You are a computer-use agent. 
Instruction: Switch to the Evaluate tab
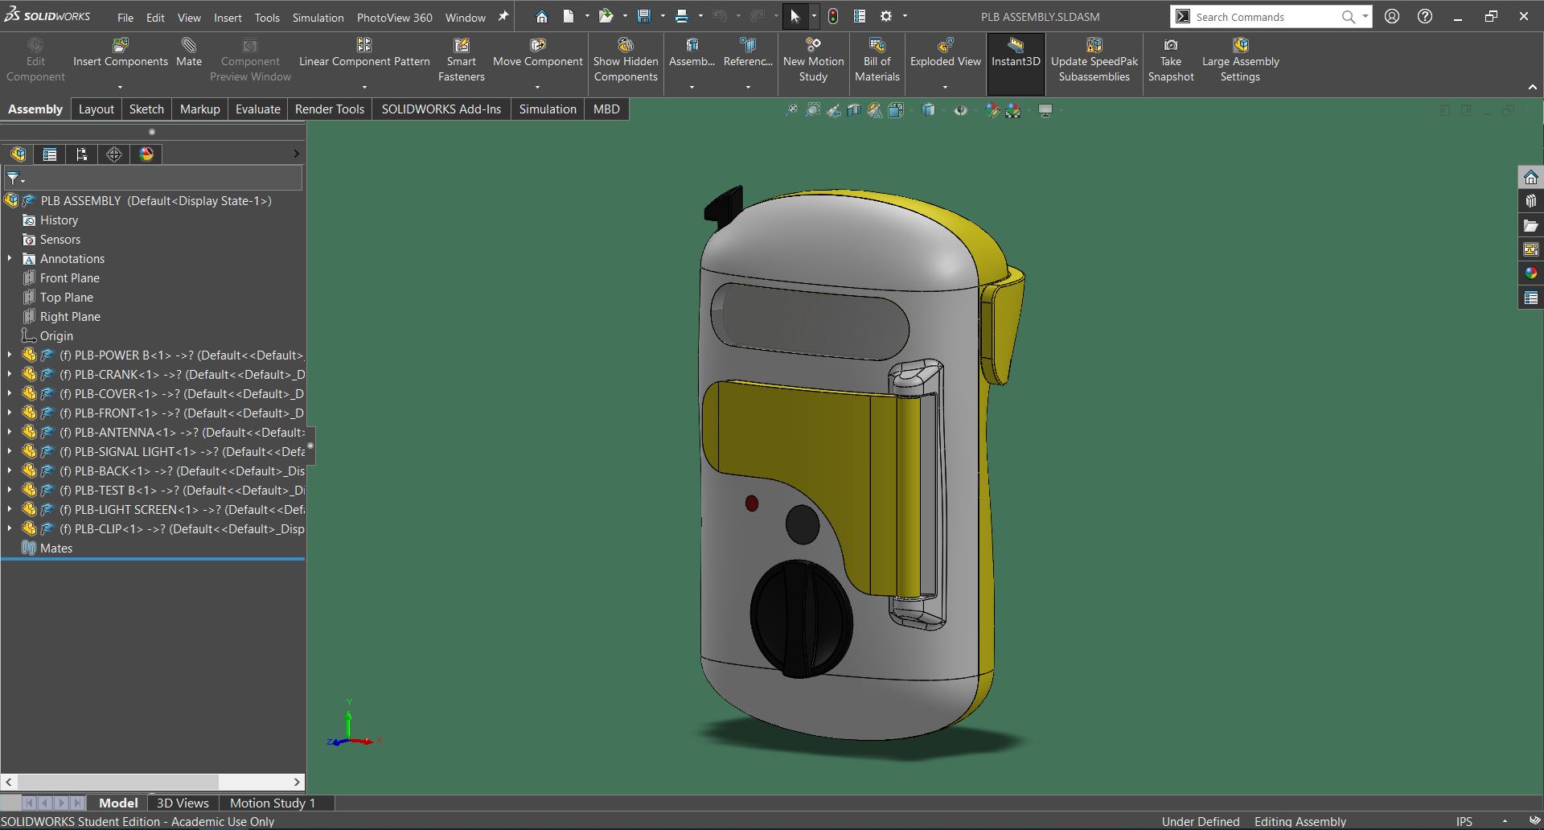[x=257, y=109]
